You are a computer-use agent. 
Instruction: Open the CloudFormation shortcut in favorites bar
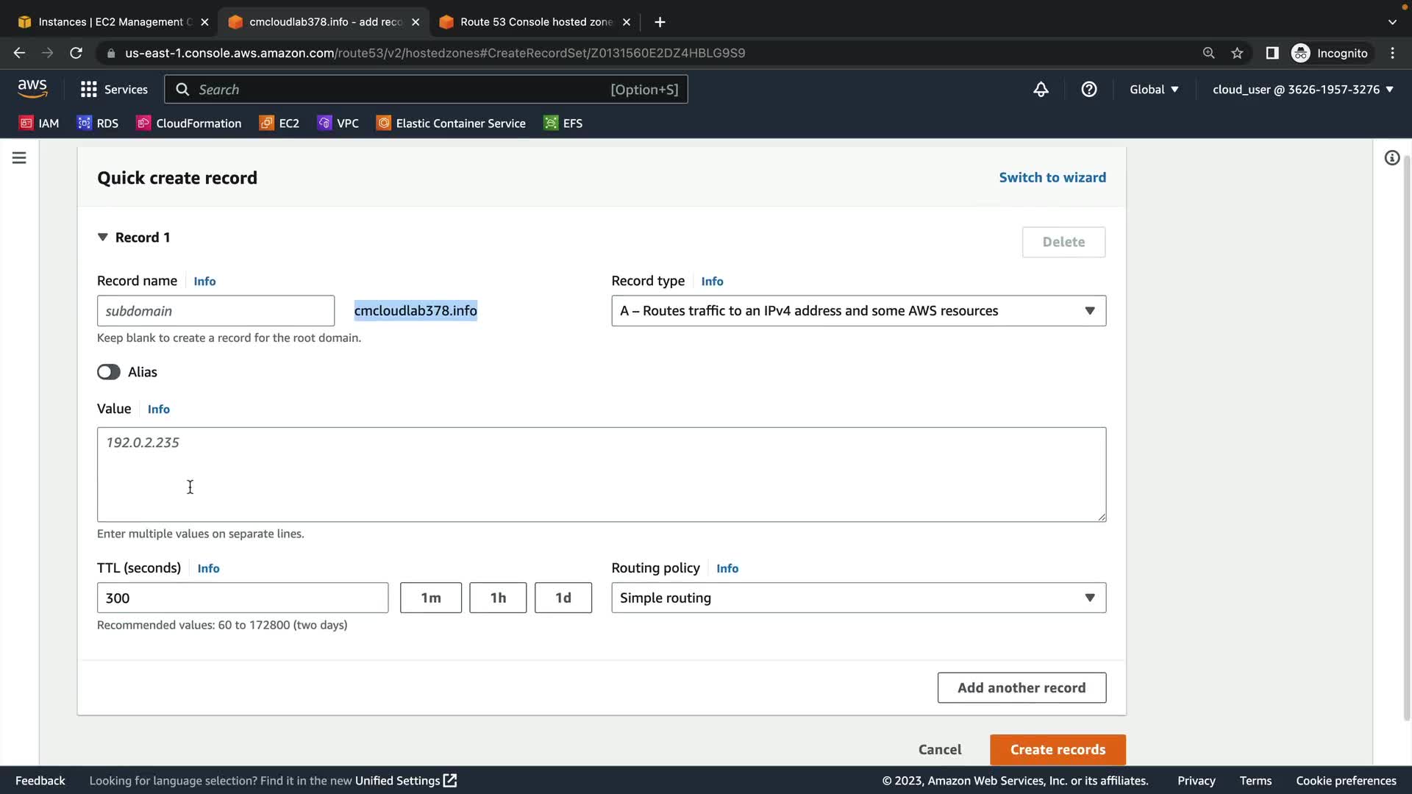[189, 124]
